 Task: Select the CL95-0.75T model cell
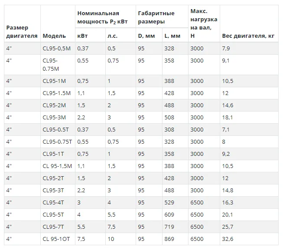point(58,142)
